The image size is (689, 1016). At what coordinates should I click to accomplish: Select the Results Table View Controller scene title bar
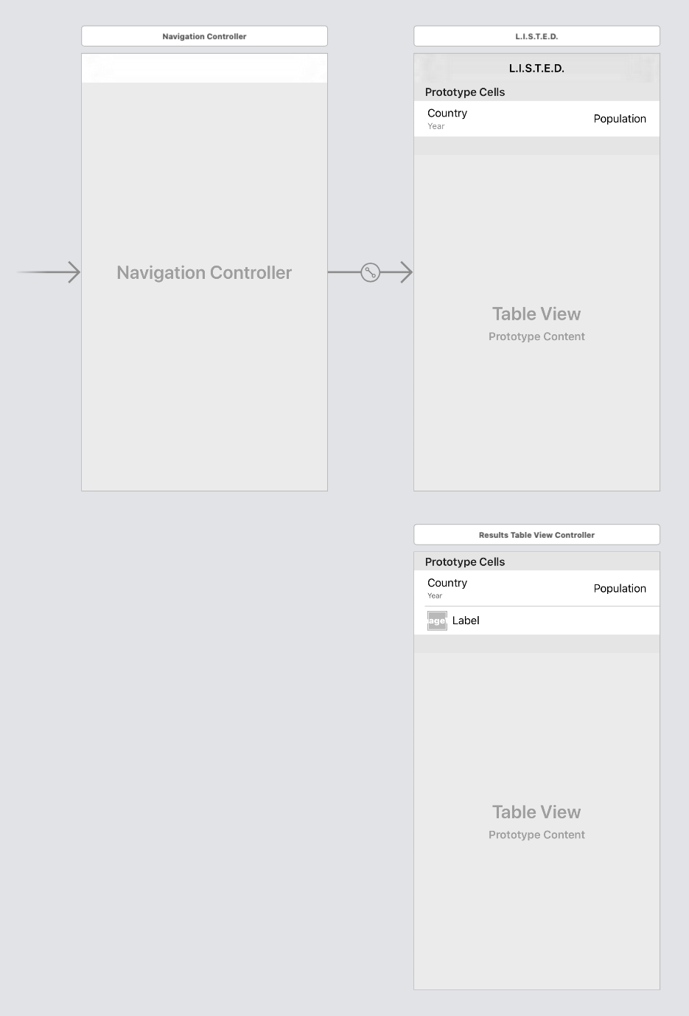coord(536,534)
